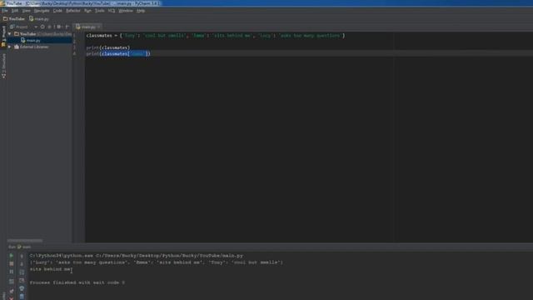Click the Stop process button
The image size is (533, 300).
[x=11, y=263]
